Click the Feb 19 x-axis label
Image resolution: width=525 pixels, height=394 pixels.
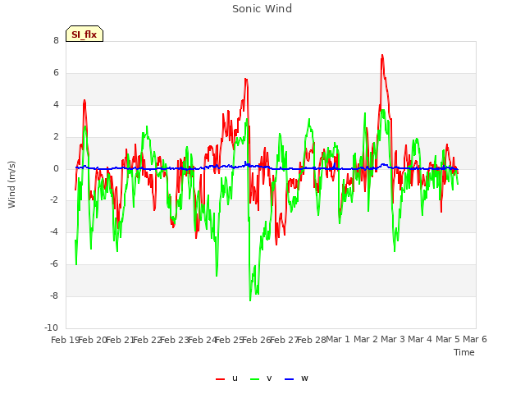tap(65, 340)
